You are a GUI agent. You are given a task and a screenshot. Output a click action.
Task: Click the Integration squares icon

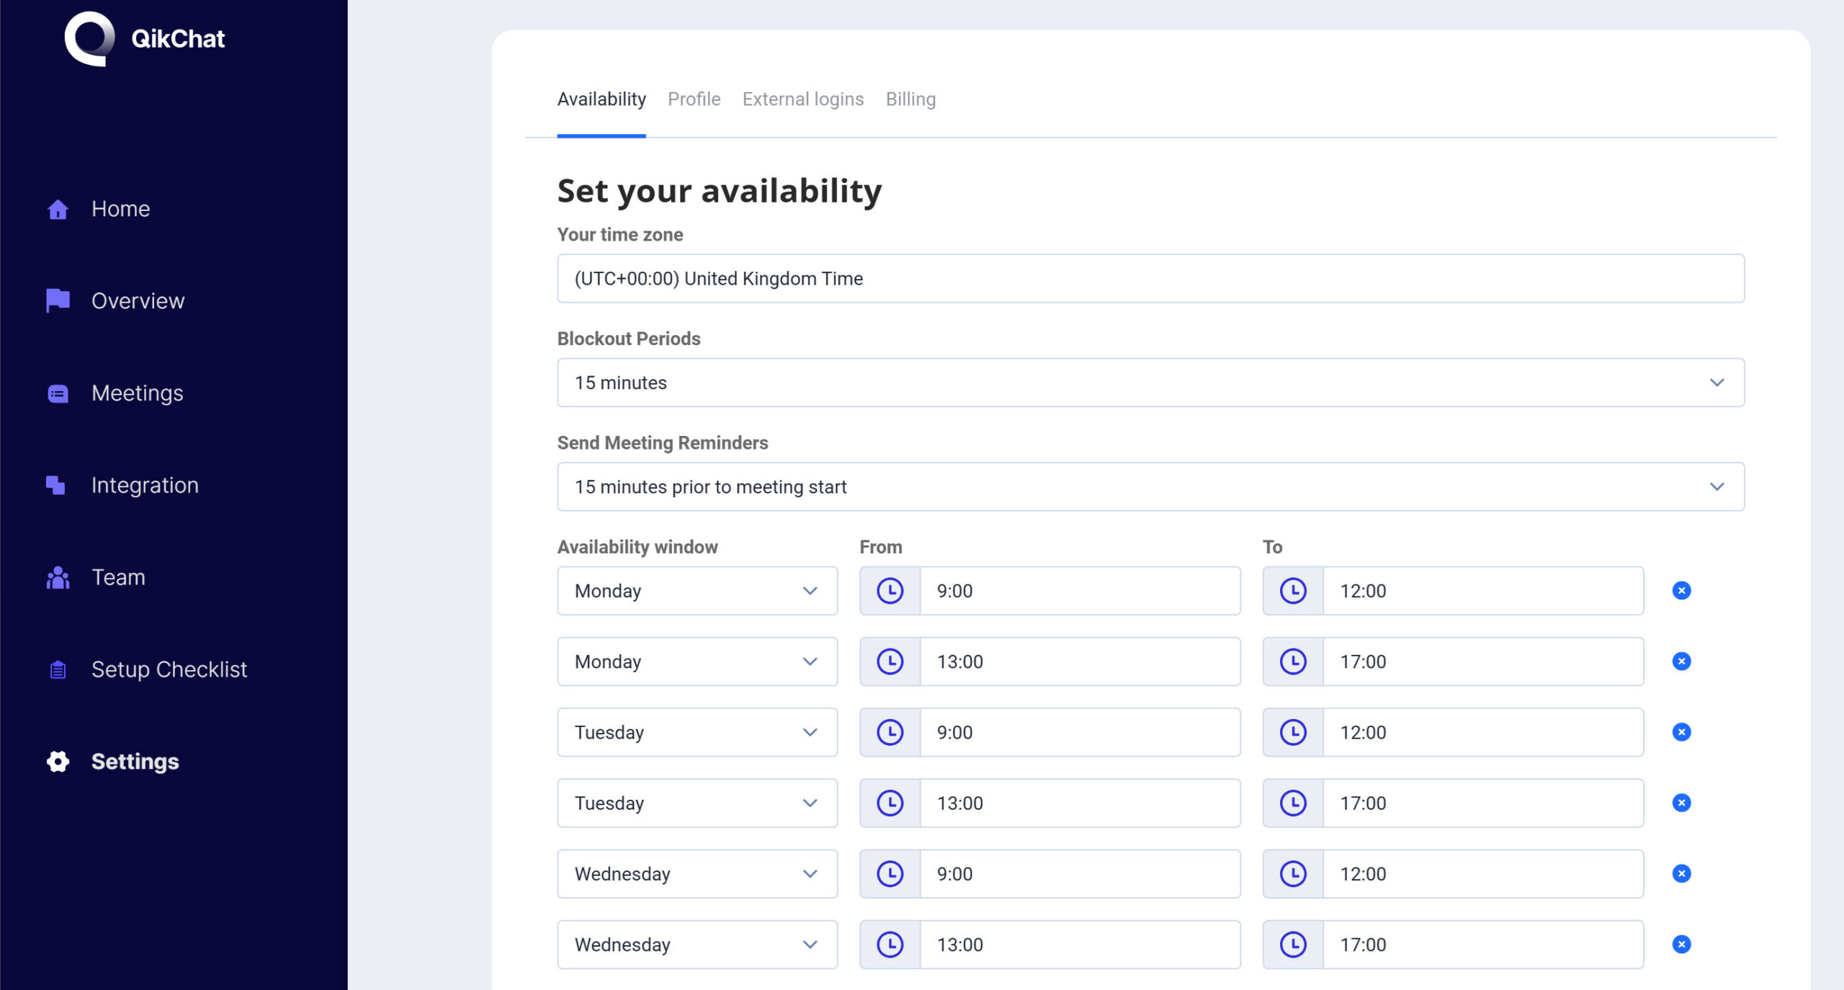coord(55,485)
